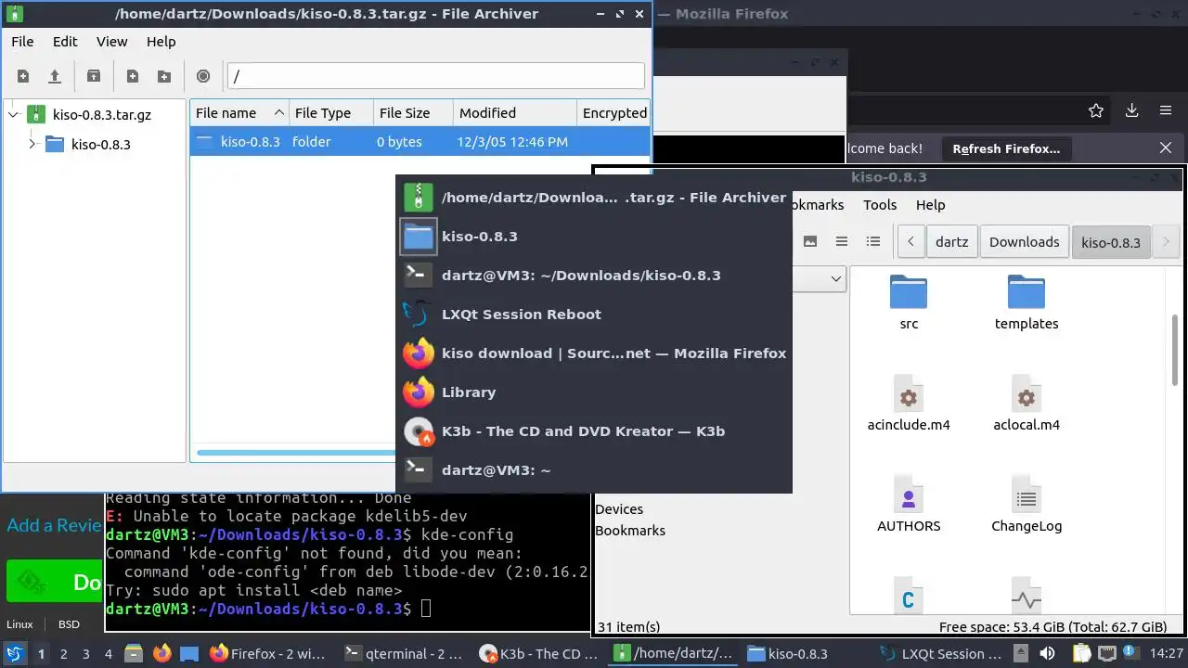Switch file manager to compact list view
Image resolution: width=1188 pixels, height=668 pixels.
tap(842, 241)
